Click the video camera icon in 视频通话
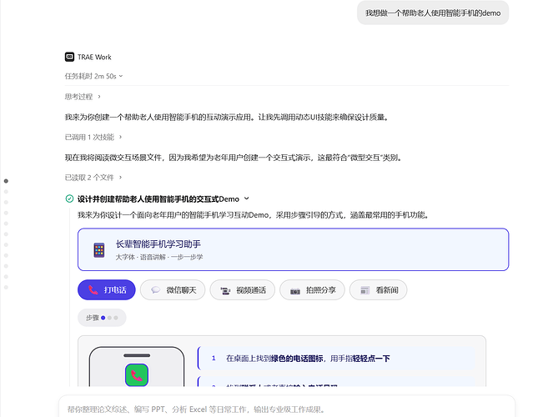This screenshot has width=553, height=417. (225, 290)
